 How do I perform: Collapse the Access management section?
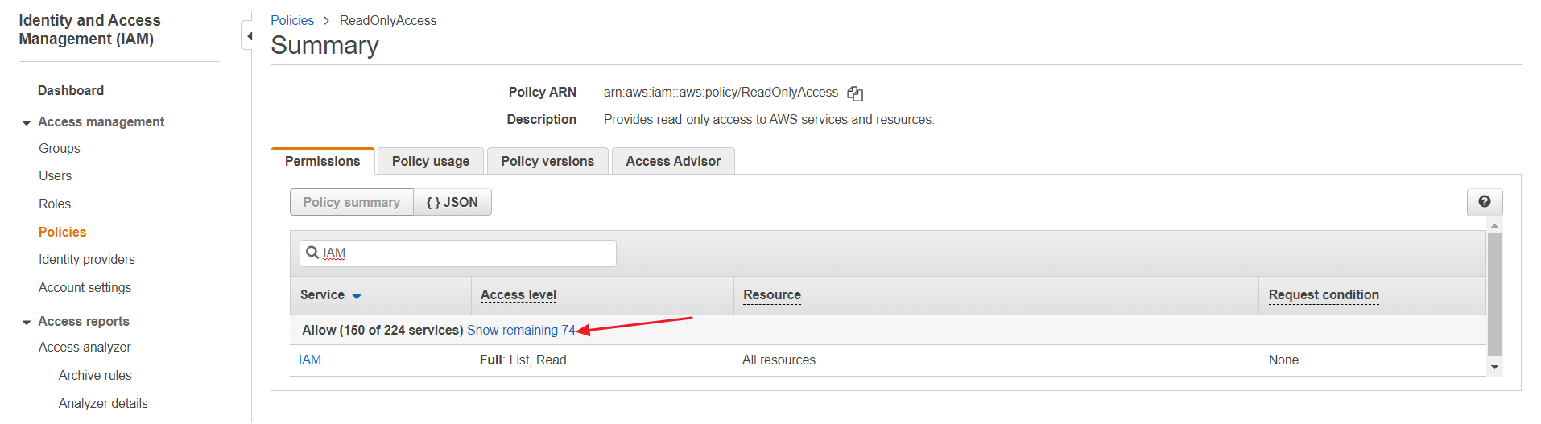tap(27, 122)
